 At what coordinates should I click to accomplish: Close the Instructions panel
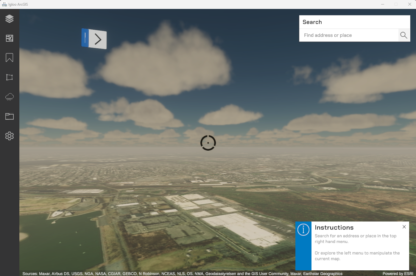pos(404,227)
